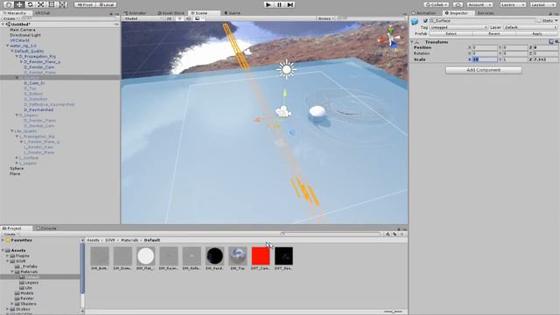Select the Hand tool in toolbar
This screenshot has height=315, width=560.
(x=9, y=4)
